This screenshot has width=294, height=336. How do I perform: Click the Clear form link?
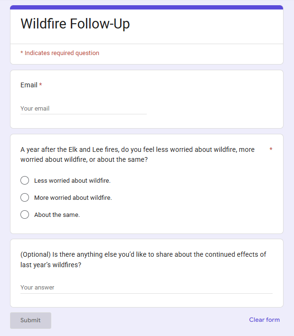coord(264,320)
